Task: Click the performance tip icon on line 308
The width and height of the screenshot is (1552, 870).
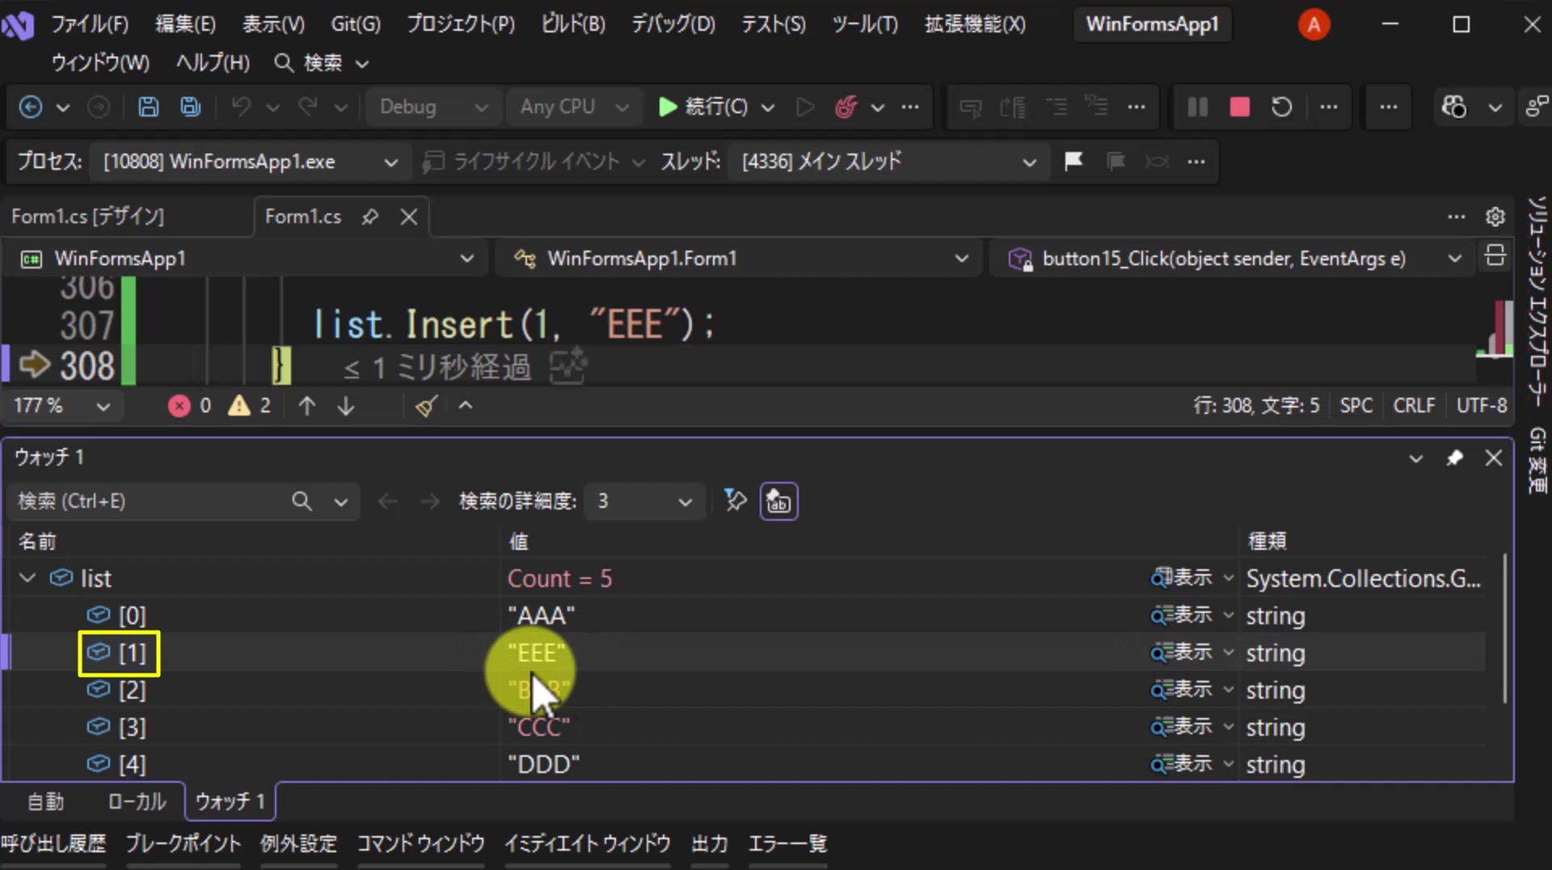Action: pyautogui.click(x=568, y=366)
